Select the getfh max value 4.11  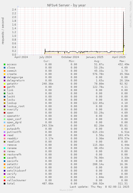tap(124, 87)
